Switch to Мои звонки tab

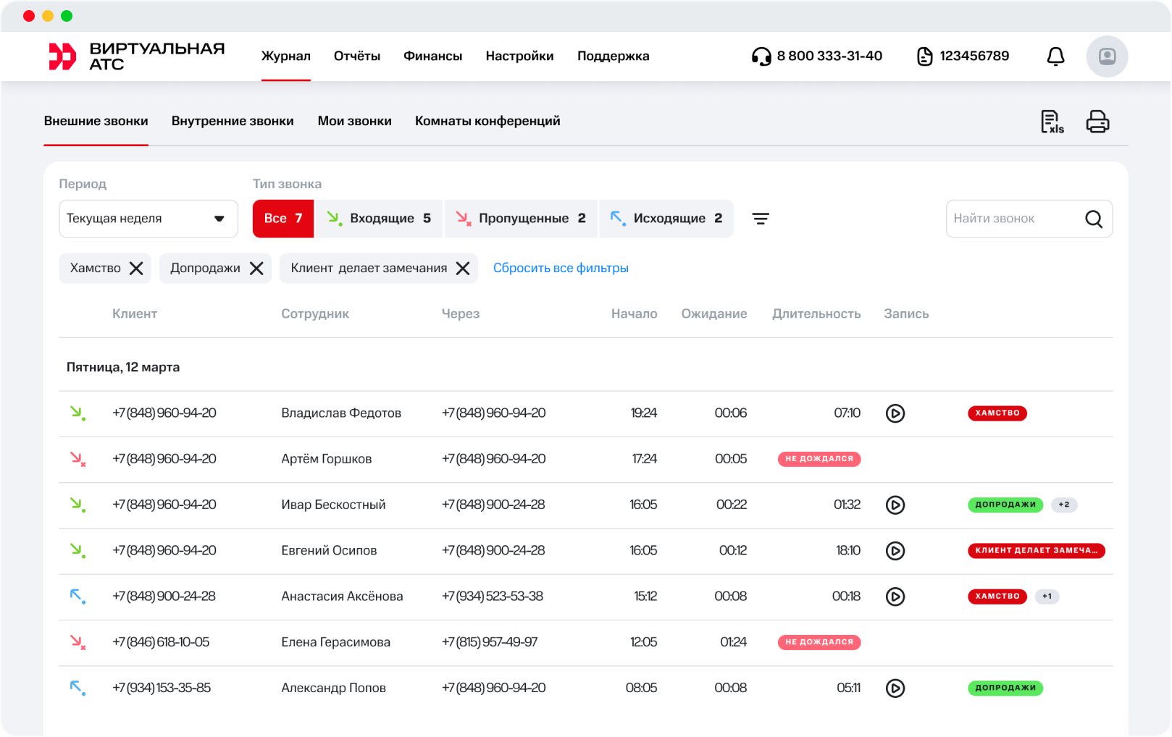pyautogui.click(x=355, y=122)
